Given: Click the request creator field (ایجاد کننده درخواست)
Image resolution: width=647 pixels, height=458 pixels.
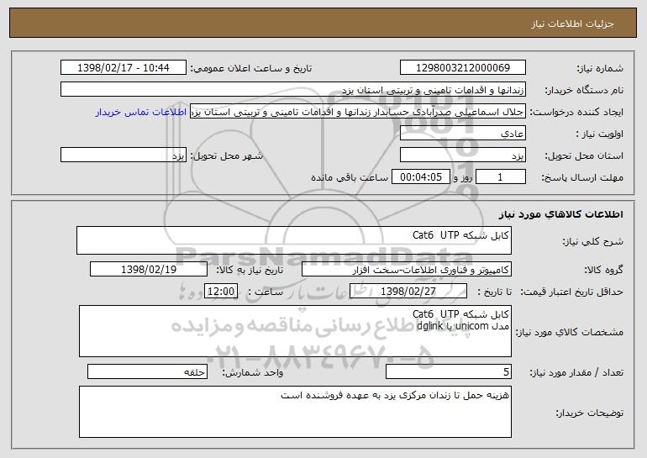Looking at the screenshot, I should (x=358, y=112).
